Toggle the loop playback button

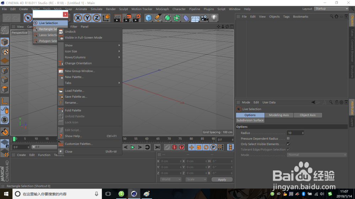(x=147, y=147)
